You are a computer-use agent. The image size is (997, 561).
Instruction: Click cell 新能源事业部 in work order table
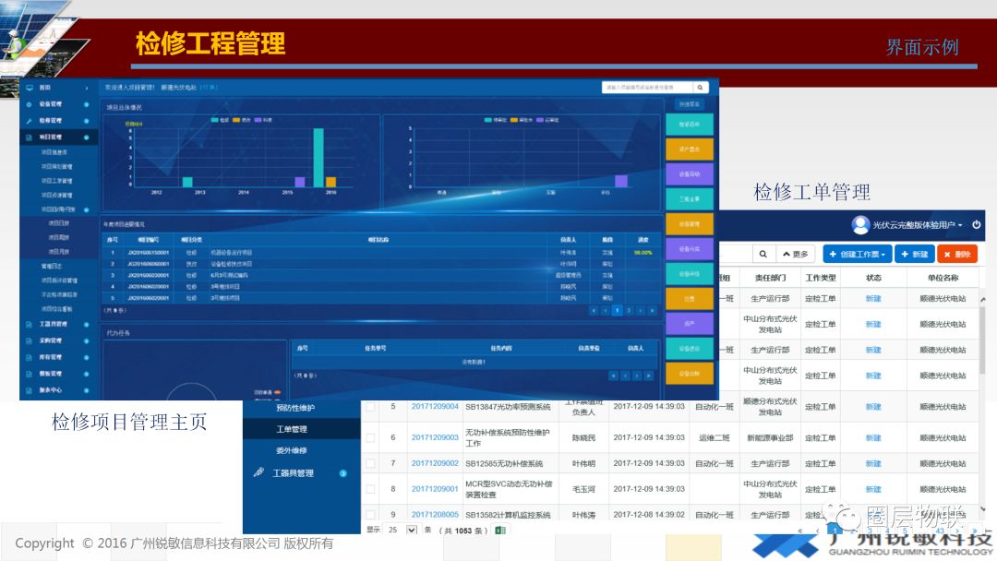(x=770, y=437)
